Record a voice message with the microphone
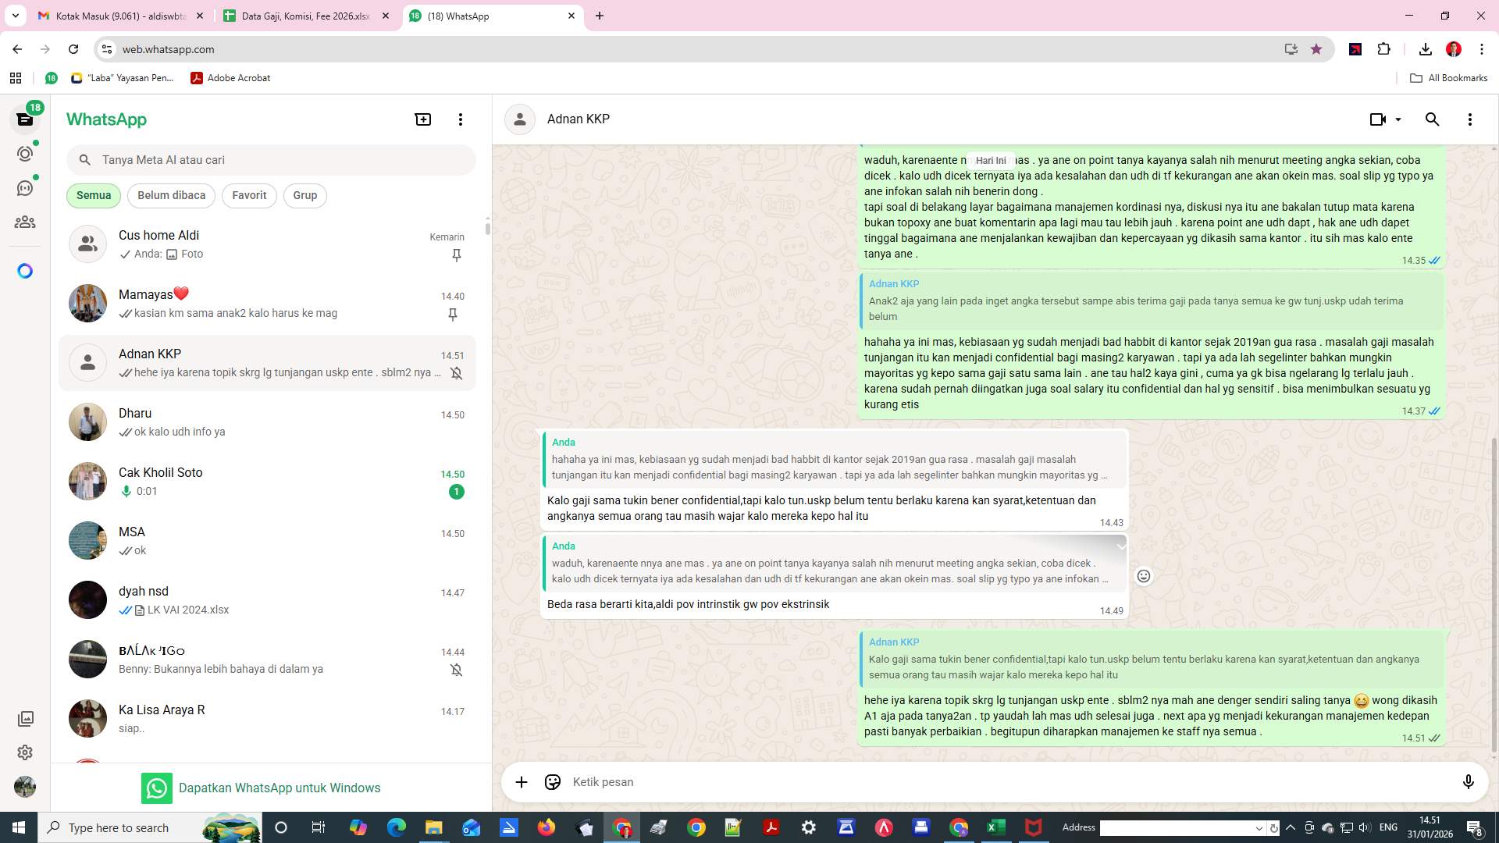This screenshot has height=843, width=1499. [1469, 781]
